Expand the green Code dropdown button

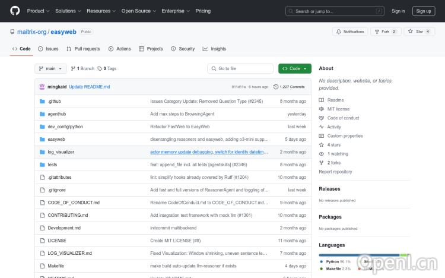click(x=294, y=68)
